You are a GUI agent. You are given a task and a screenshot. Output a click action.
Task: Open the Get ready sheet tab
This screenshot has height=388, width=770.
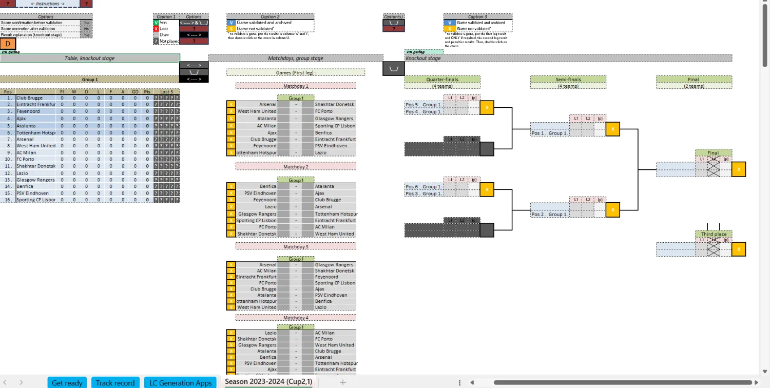(x=67, y=383)
